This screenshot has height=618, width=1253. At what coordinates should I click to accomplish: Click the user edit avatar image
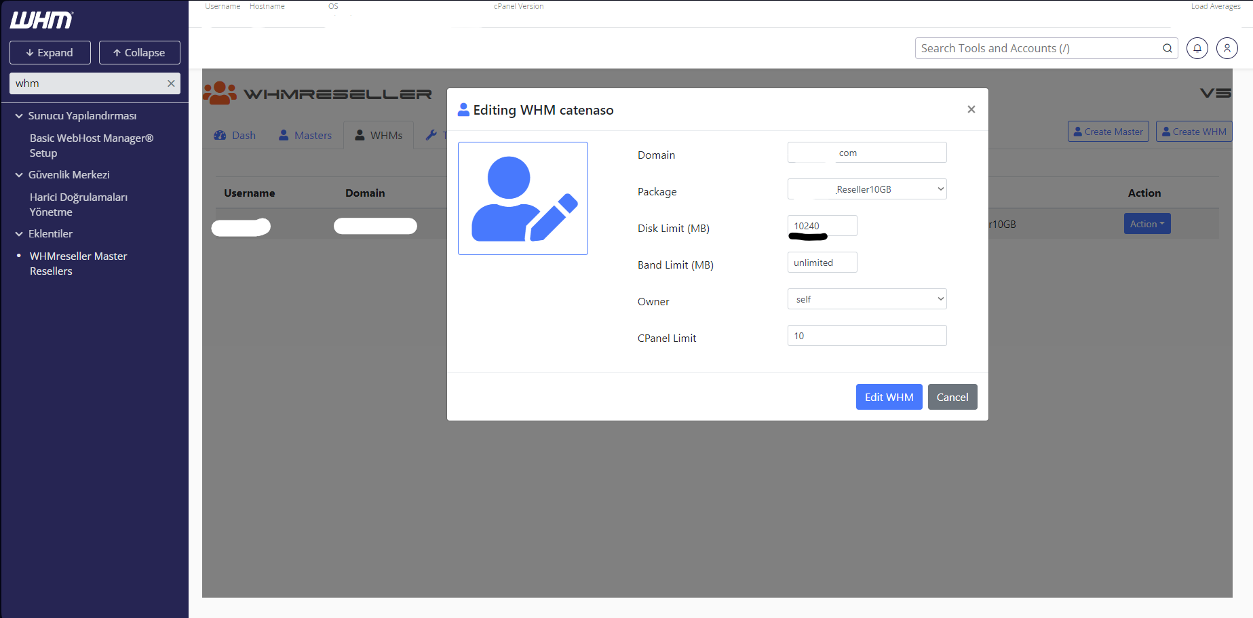point(523,198)
